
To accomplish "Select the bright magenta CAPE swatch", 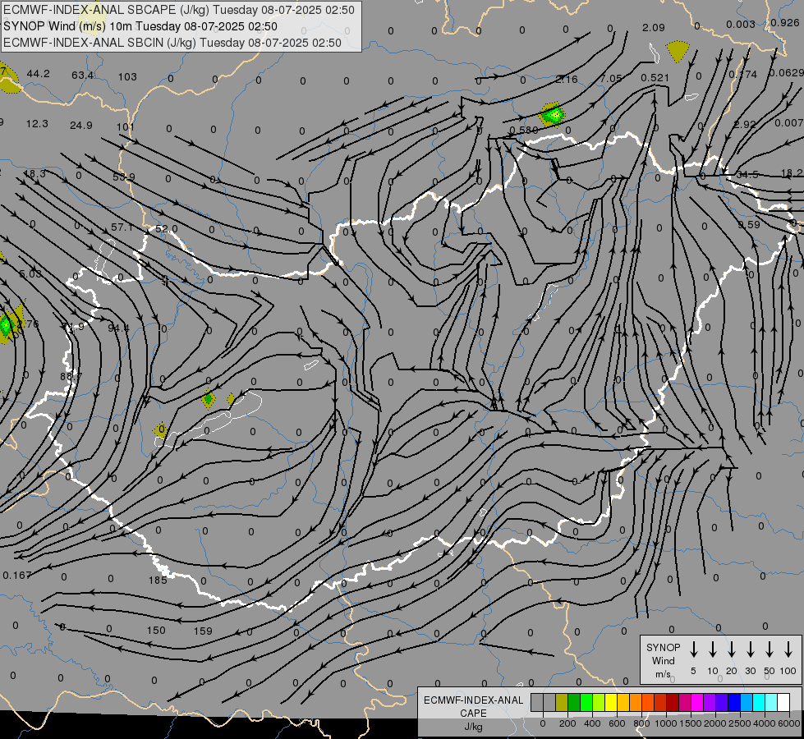I will point(697,703).
